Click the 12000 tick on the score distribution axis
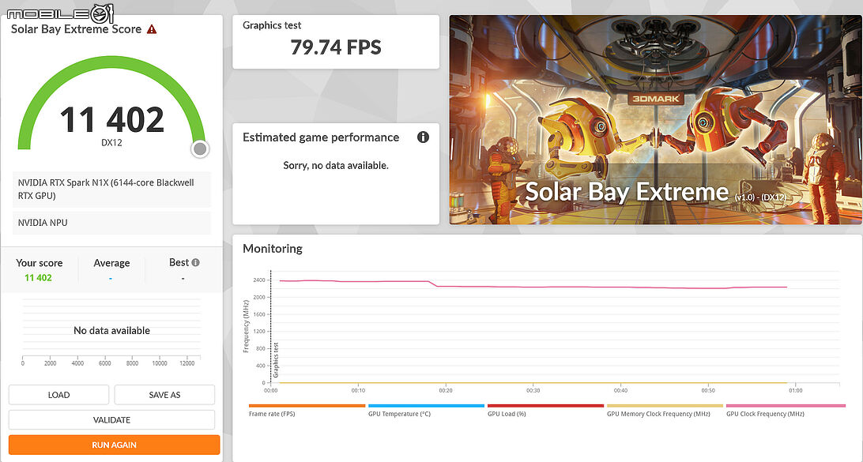This screenshot has width=863, height=462. tap(187, 363)
